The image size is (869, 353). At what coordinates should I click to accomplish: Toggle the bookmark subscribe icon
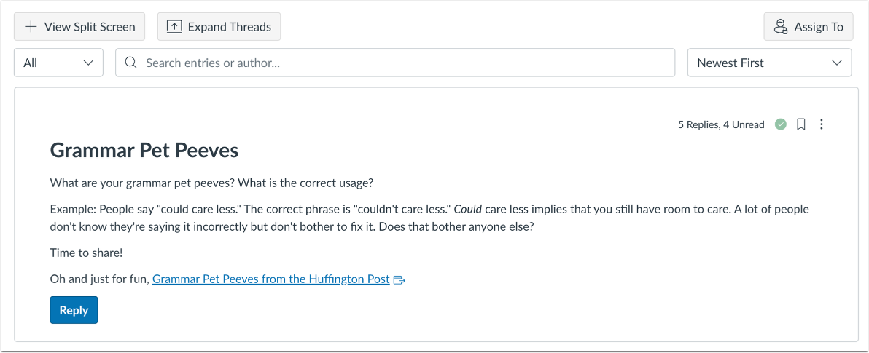click(800, 124)
